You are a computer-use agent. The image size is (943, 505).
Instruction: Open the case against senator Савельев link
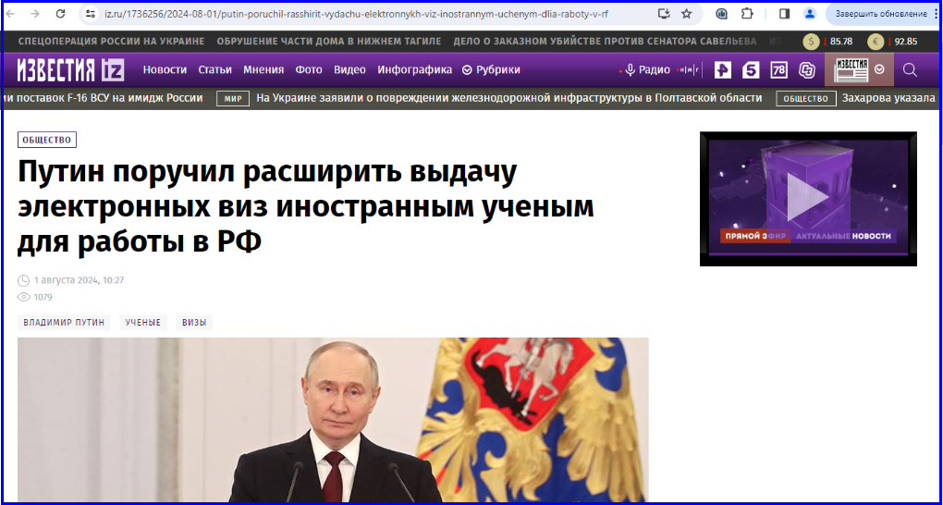605,42
